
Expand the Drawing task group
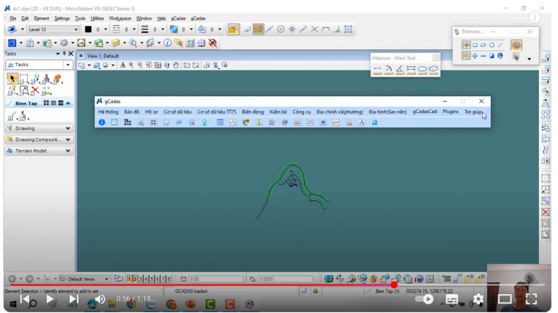[68, 128]
